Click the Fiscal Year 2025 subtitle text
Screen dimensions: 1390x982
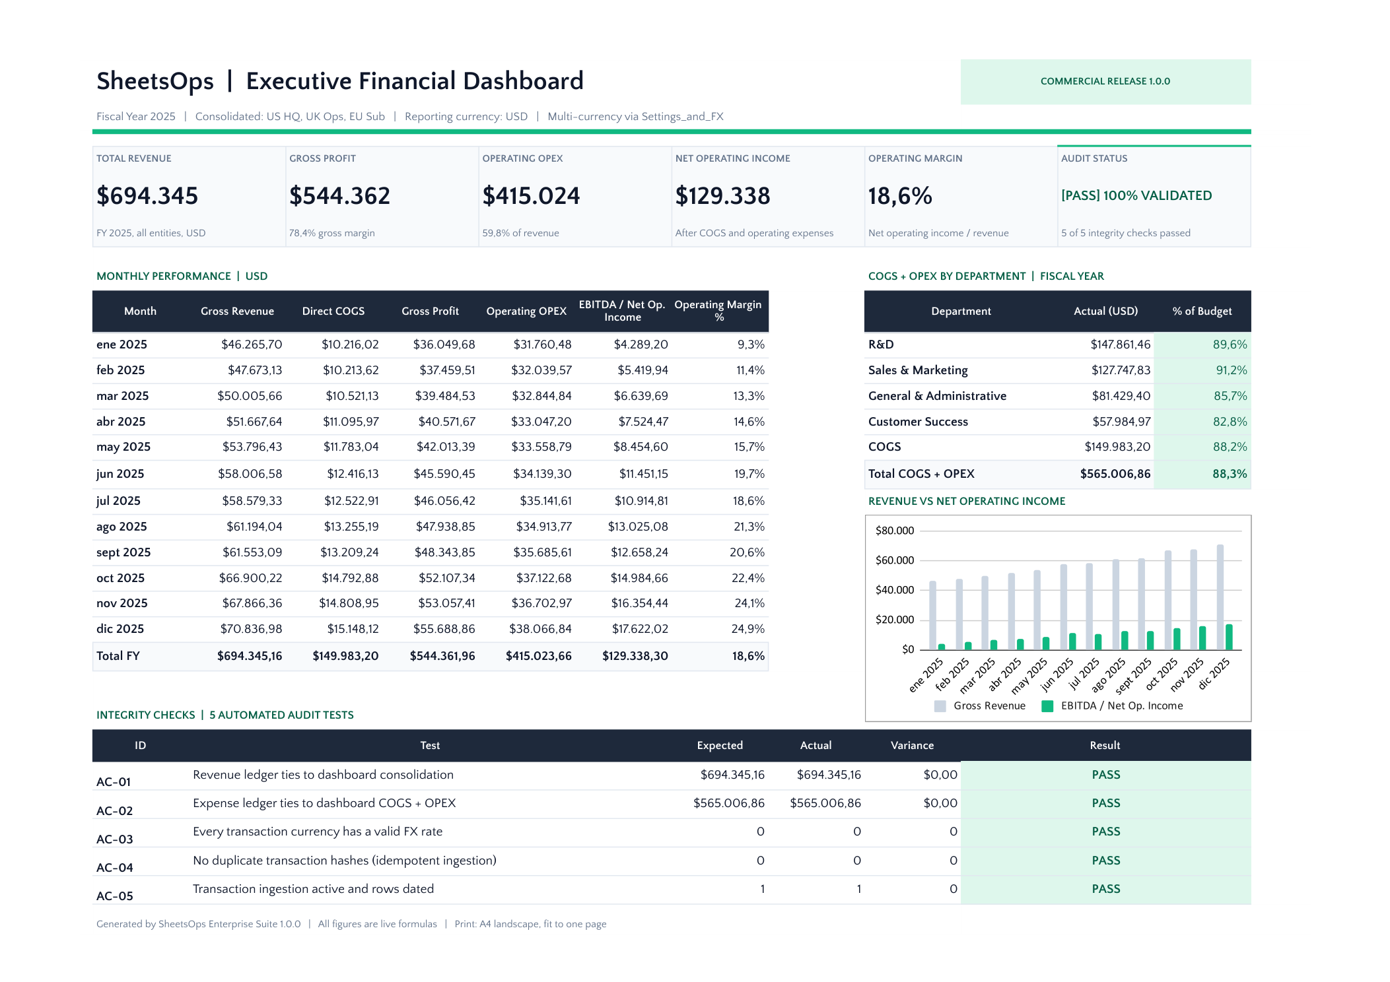136,116
